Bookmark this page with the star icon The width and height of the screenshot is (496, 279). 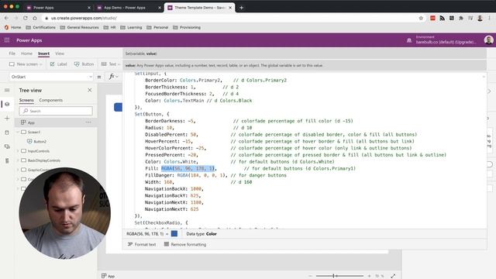pyautogui.click(x=421, y=18)
